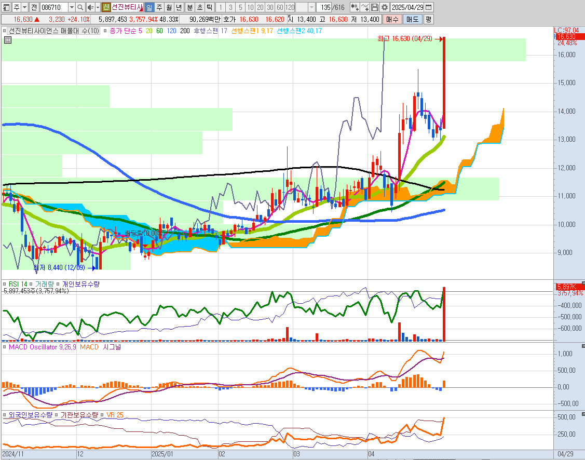Select interval preset 3

tap(230, 7)
